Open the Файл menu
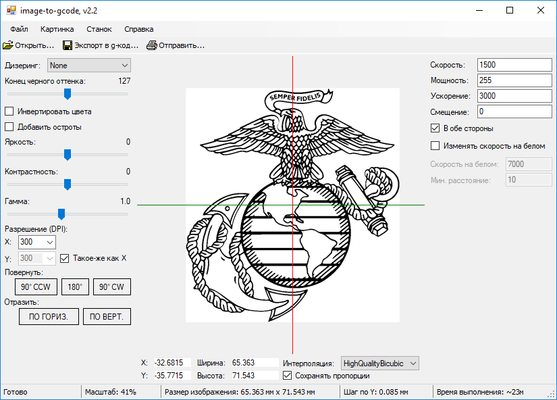557x400 pixels. point(19,29)
